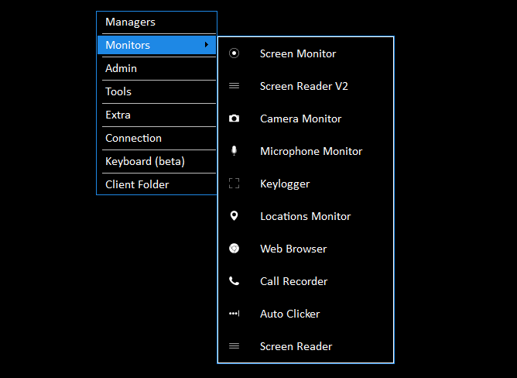Click the Auto Clicker dots icon
Image resolution: width=517 pixels, height=378 pixels.
(235, 314)
